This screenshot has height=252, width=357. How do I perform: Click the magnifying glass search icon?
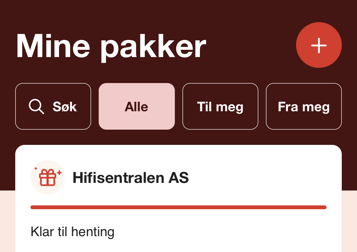point(36,107)
